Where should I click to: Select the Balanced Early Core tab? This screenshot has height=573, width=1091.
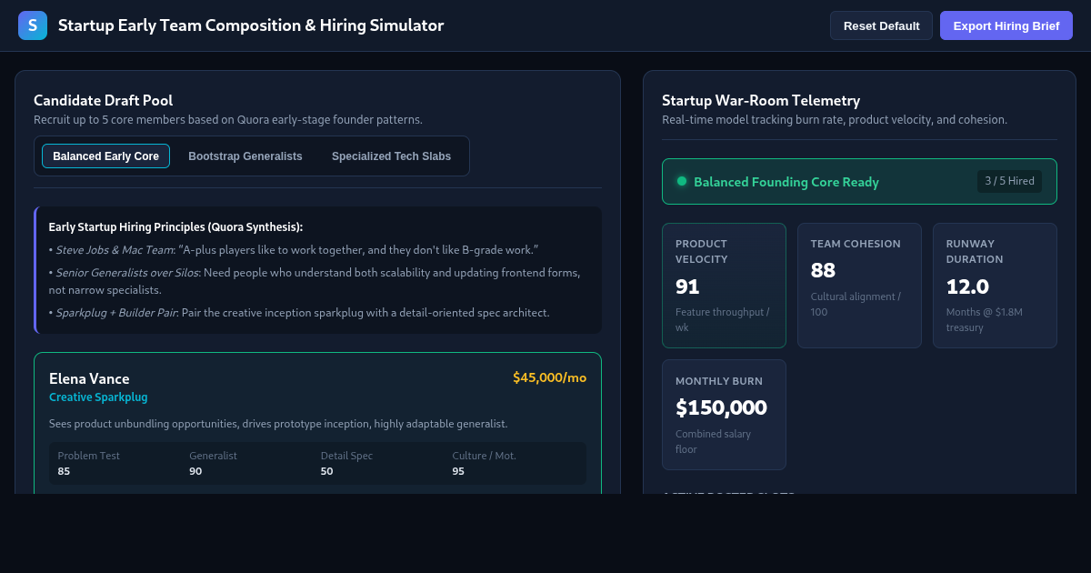click(x=105, y=156)
